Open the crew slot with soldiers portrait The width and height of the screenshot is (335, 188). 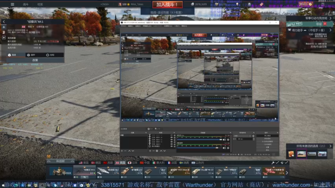pyautogui.click(x=61, y=171)
